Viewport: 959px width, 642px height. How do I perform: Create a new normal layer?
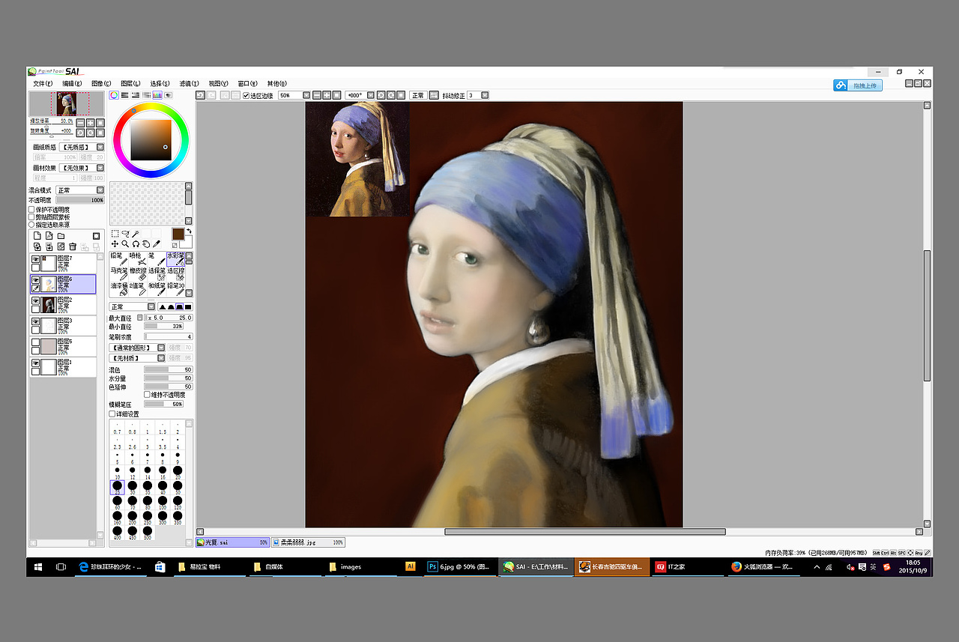[x=37, y=236]
